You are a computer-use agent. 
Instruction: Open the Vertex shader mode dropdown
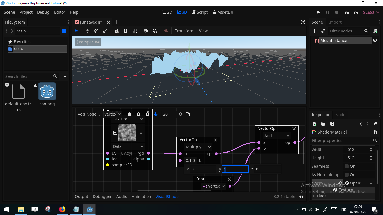(112, 114)
